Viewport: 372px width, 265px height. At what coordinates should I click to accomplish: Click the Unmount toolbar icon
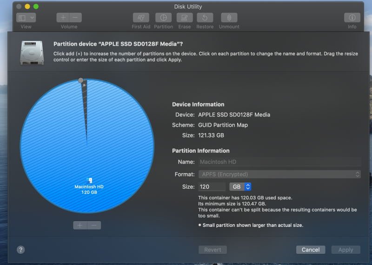point(229,18)
